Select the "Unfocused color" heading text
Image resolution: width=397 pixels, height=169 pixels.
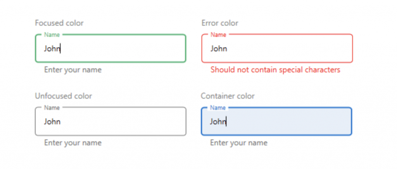coord(64,96)
